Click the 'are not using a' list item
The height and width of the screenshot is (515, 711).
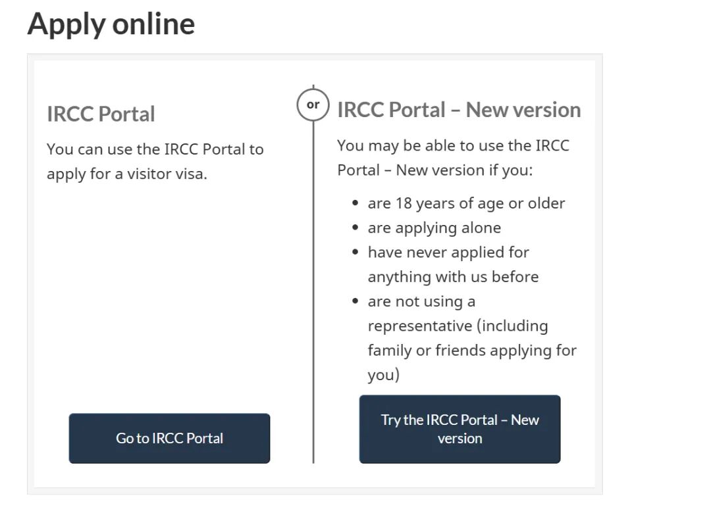point(421,301)
